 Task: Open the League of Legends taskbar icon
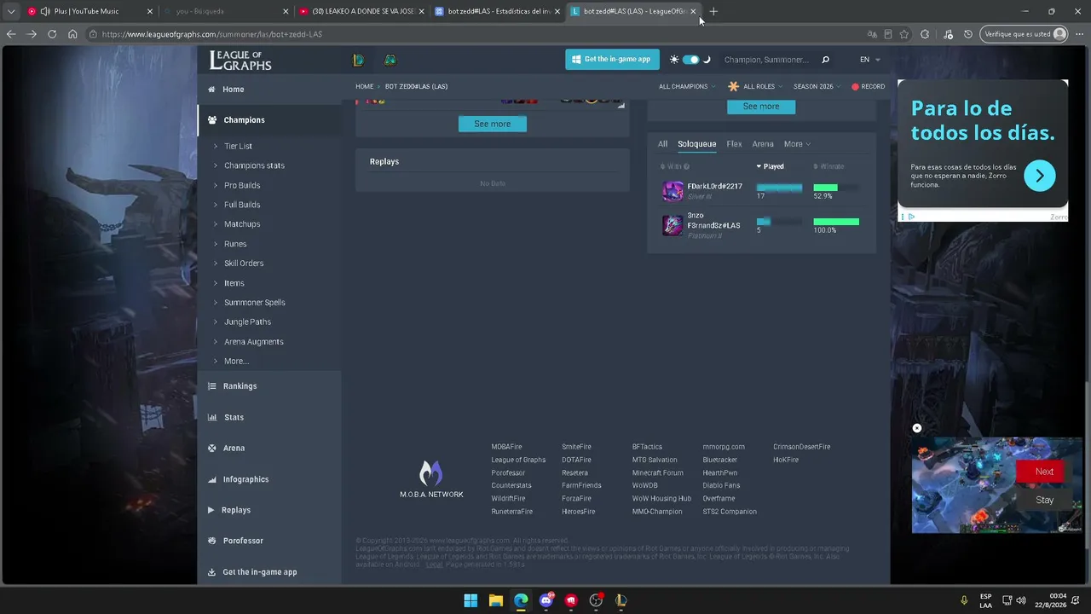pos(621,600)
